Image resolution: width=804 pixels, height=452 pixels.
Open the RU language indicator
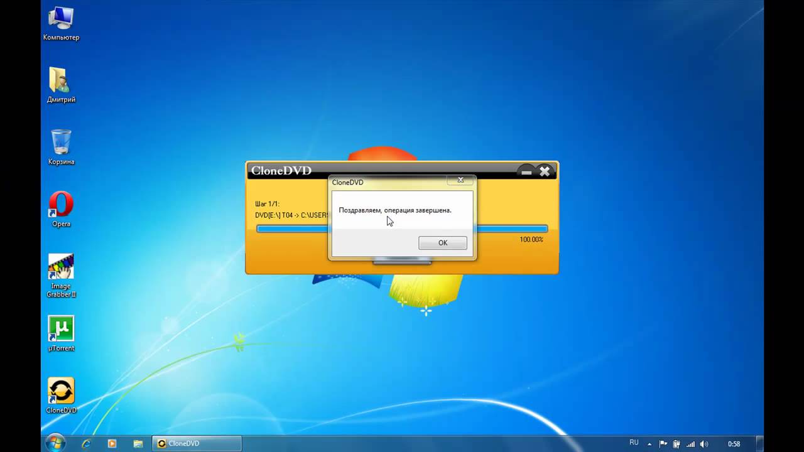coord(634,443)
